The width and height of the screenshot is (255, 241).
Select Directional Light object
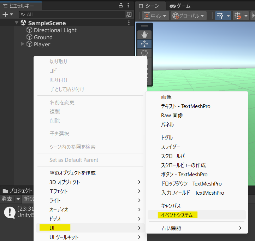point(55,30)
